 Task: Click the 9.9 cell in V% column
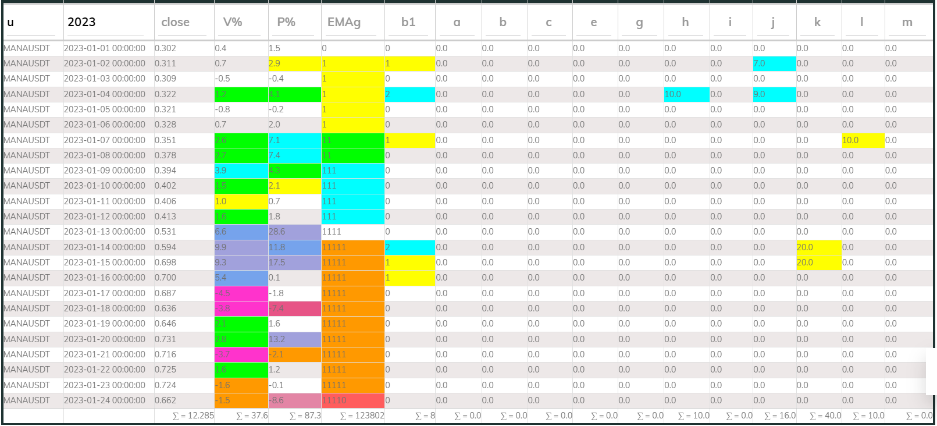click(x=241, y=247)
